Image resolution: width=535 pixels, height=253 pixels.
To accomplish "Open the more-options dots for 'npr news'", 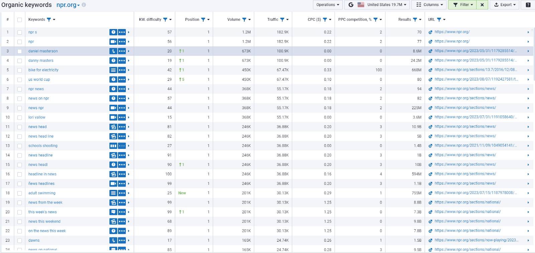I will click(x=122, y=89).
